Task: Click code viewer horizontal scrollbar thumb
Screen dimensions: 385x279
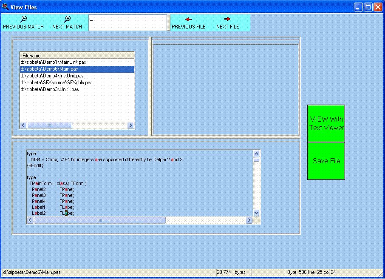Action: coord(100,220)
